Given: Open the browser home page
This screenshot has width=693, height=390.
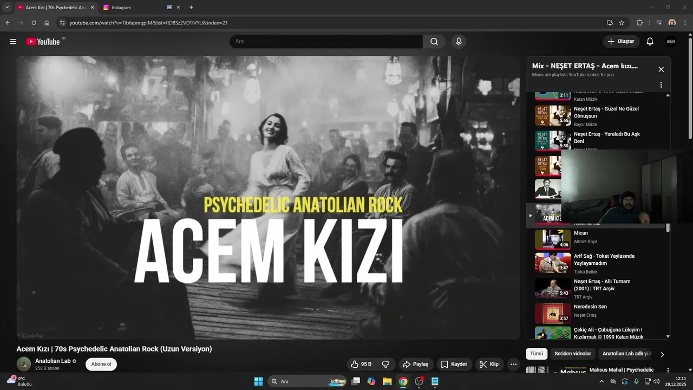Looking at the screenshot, I should click(x=47, y=23).
